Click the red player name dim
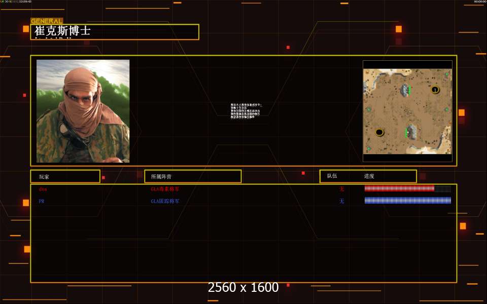 point(43,189)
